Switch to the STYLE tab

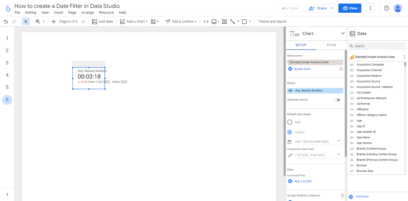pyautogui.click(x=331, y=45)
